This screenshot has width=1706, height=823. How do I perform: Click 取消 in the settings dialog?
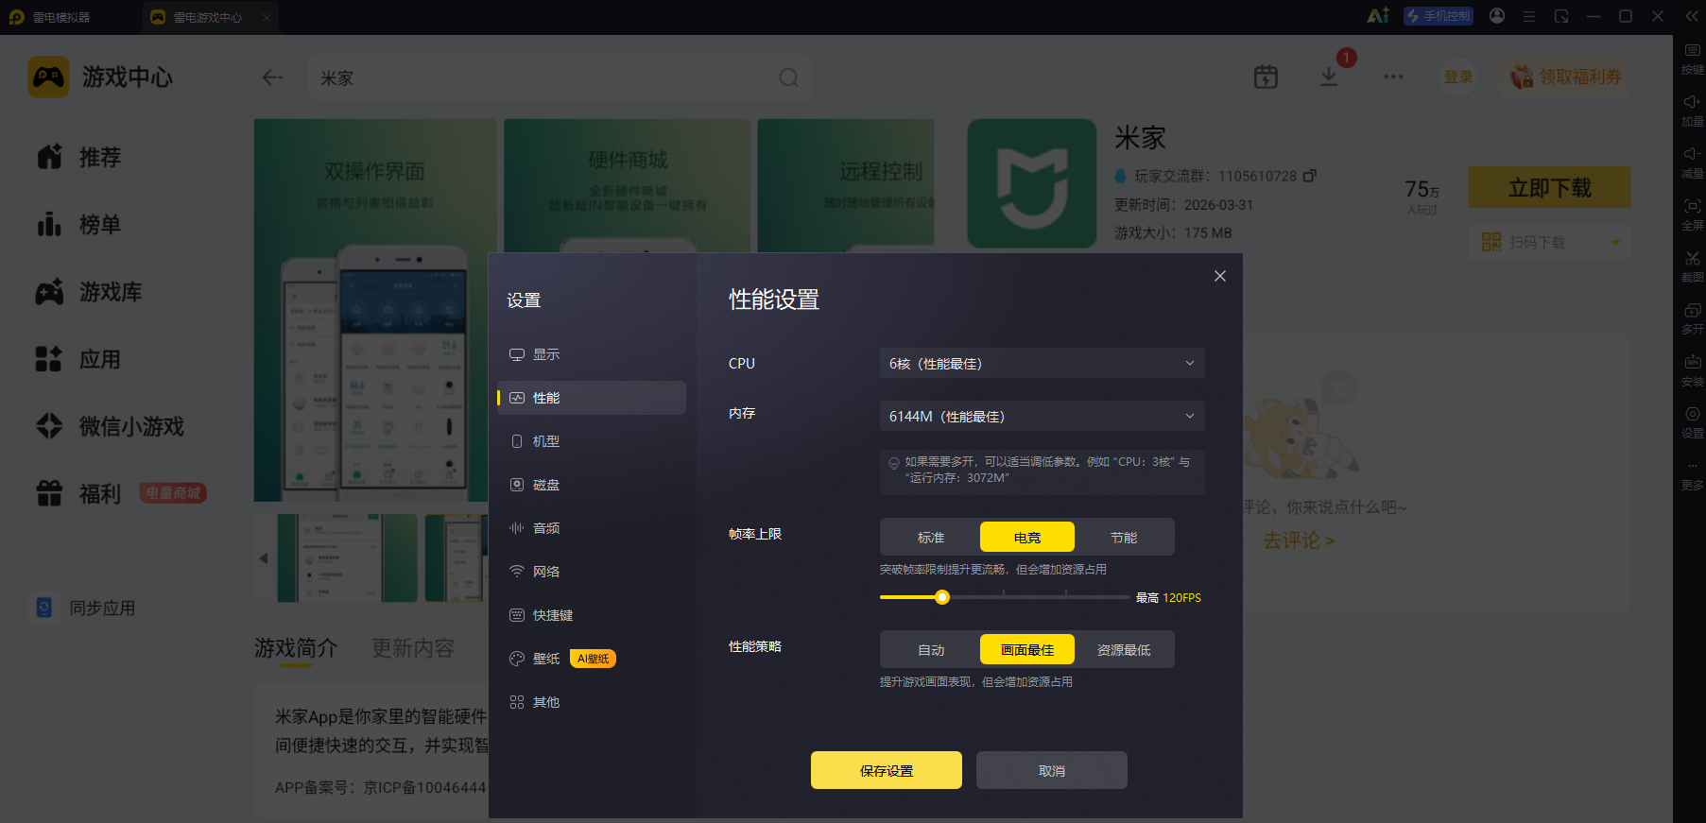click(x=1052, y=770)
